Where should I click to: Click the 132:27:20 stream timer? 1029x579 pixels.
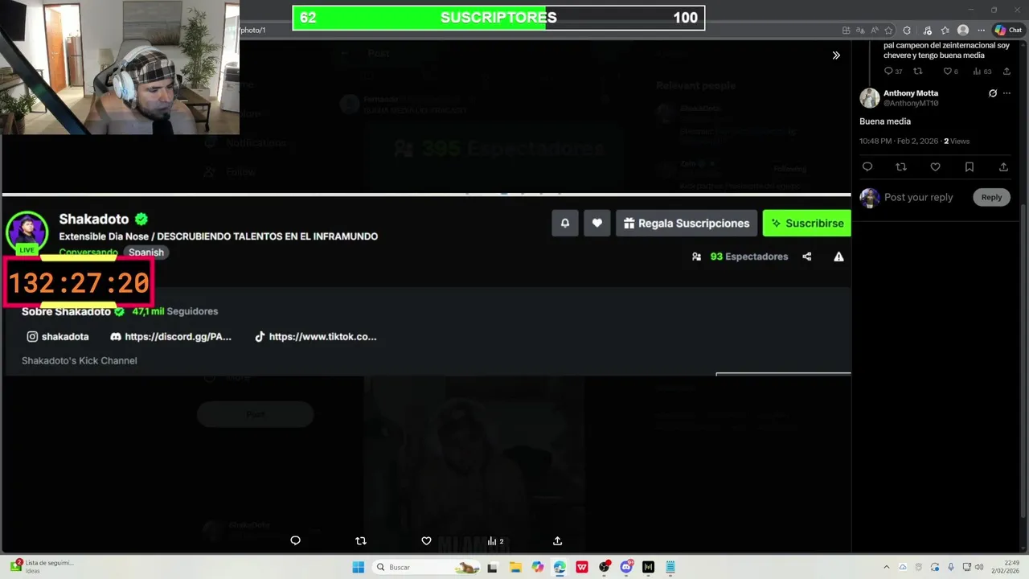coord(79,283)
